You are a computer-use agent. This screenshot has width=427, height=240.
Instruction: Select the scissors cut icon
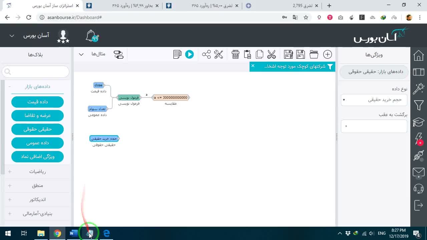tap(272, 54)
